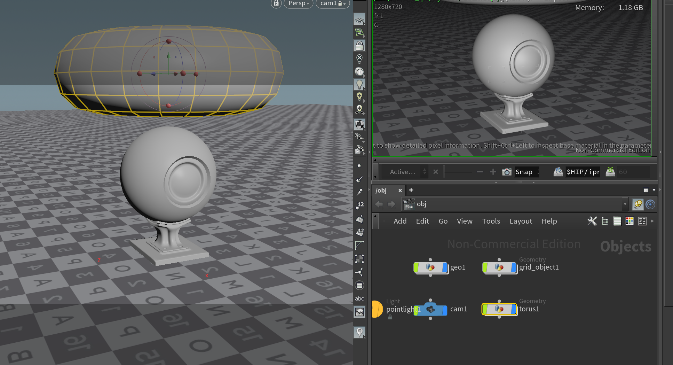The height and width of the screenshot is (365, 673).
Task: Click the Snapshot camera icon in the render bar
Action: [507, 171]
